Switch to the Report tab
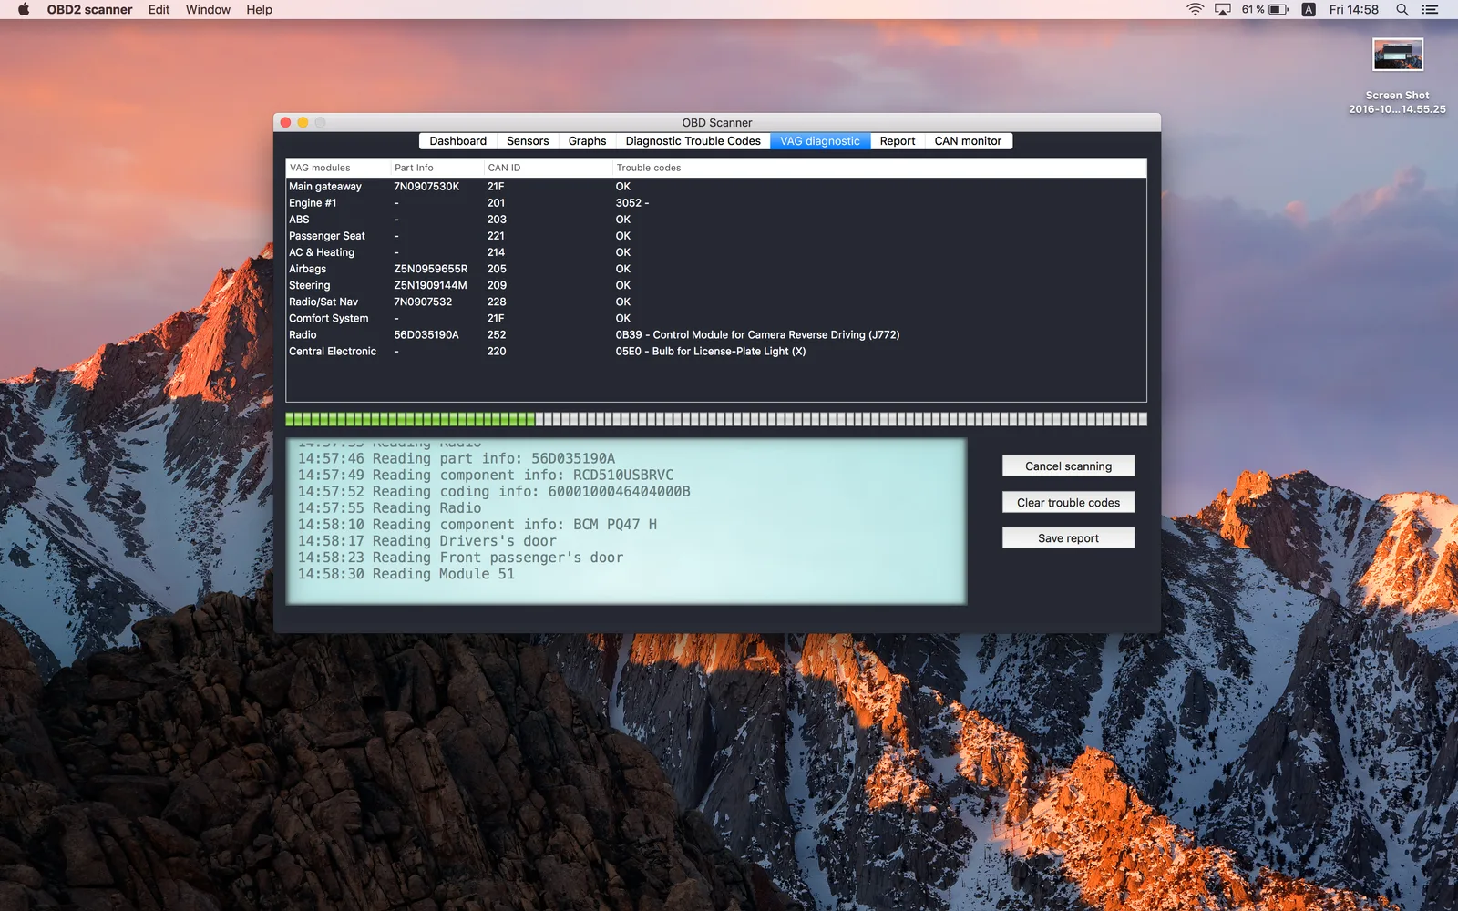The height and width of the screenshot is (911, 1458). (898, 141)
